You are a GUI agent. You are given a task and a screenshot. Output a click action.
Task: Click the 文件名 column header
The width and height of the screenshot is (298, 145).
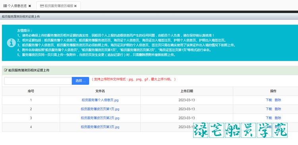pos(100,91)
